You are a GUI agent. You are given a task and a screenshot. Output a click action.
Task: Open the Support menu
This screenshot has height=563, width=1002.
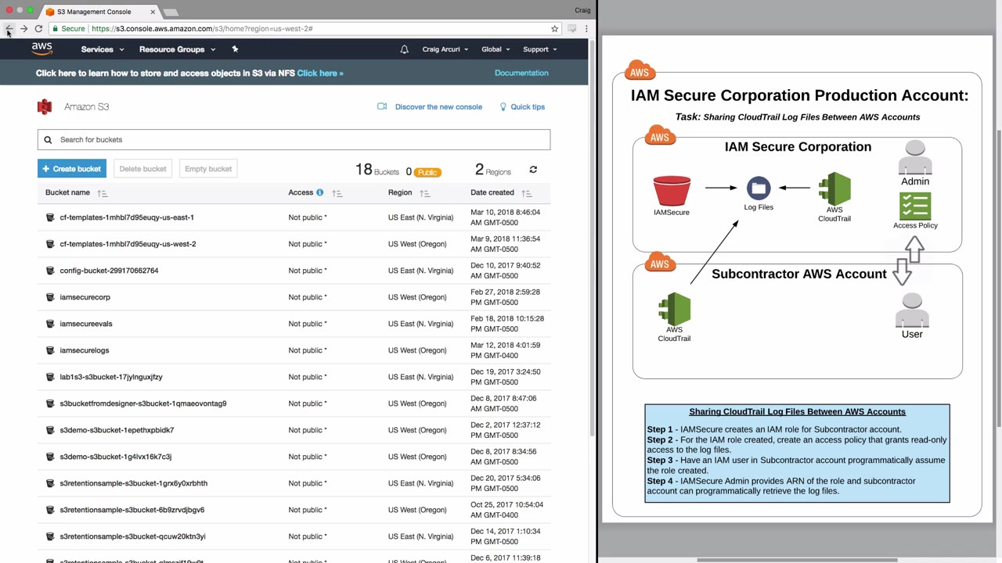tap(540, 49)
